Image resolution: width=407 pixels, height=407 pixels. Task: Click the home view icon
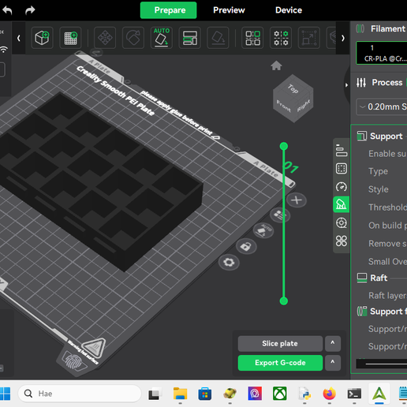276,65
